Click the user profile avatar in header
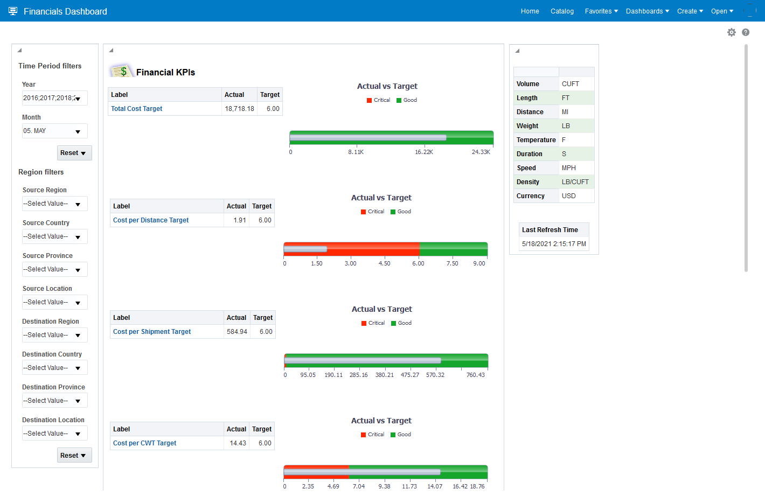 click(749, 11)
